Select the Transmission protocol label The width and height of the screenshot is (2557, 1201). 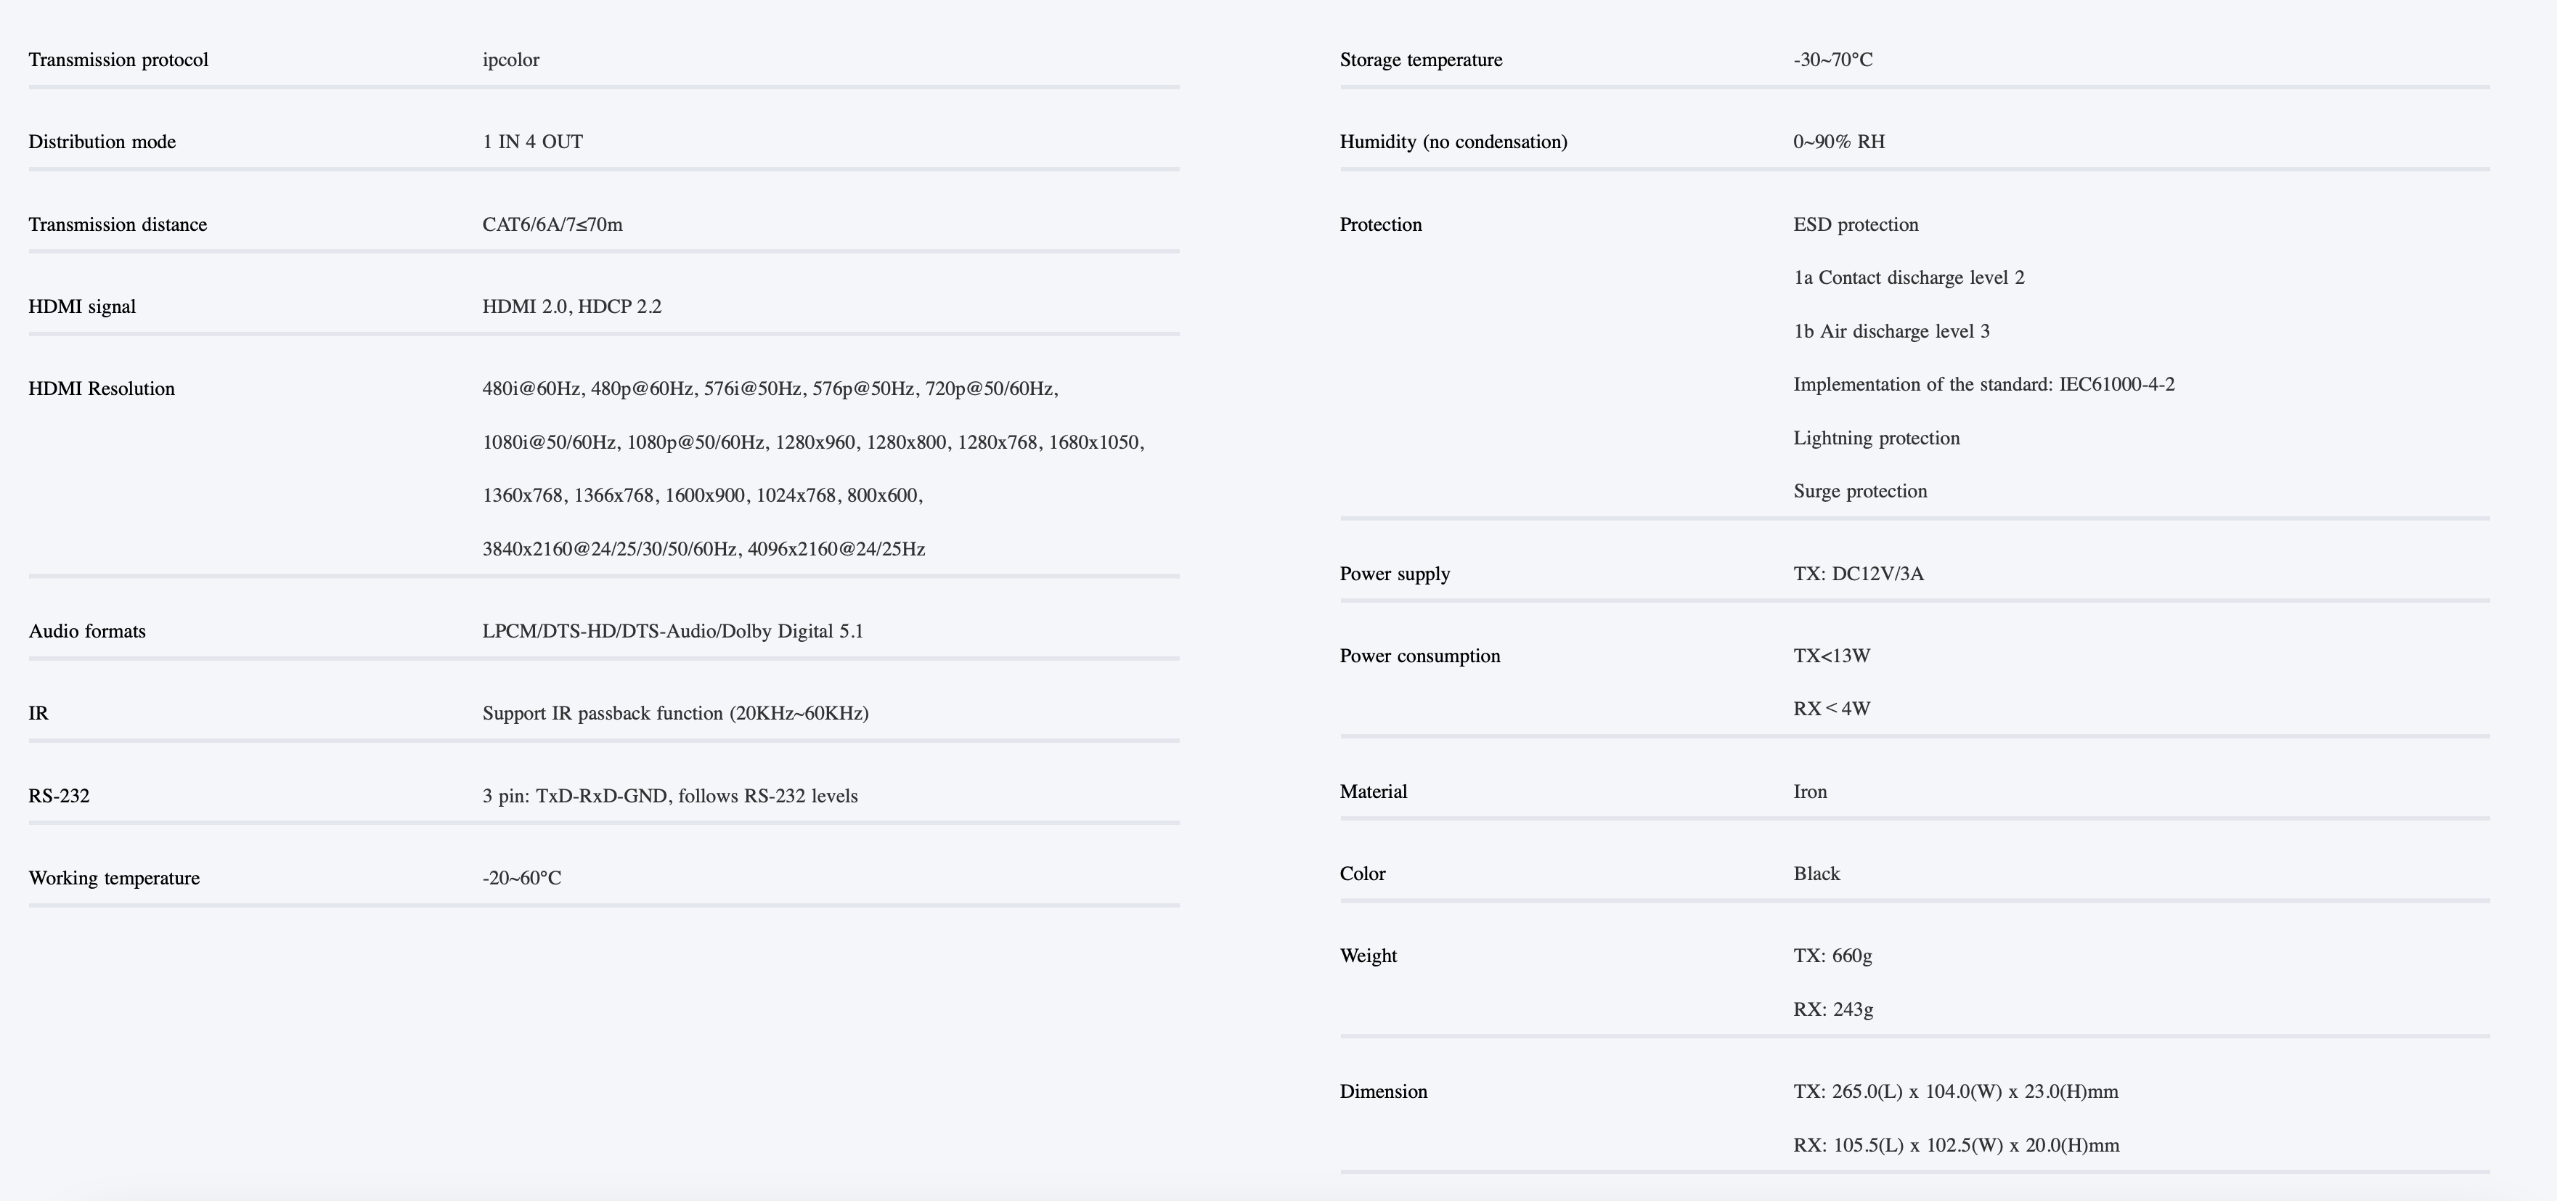click(x=118, y=60)
